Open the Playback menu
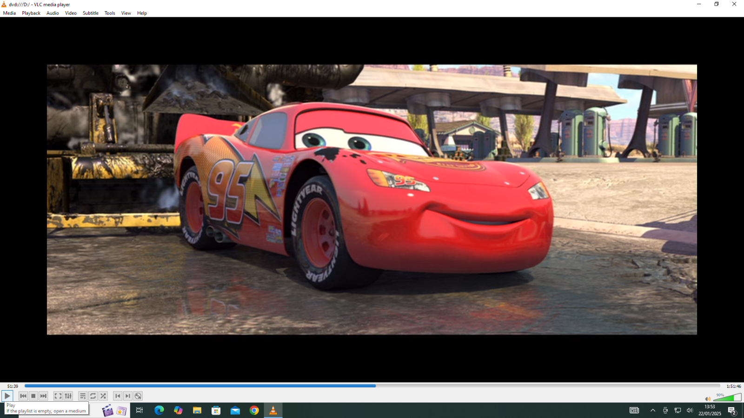The image size is (744, 418). pyautogui.click(x=31, y=13)
